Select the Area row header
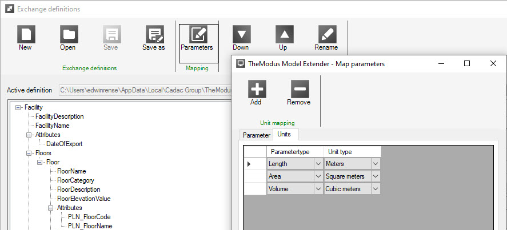 (x=255, y=176)
